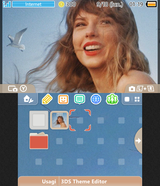160x186 pixels.
Task: Launch Internet Browser globe icon
Action: click(96, 99)
